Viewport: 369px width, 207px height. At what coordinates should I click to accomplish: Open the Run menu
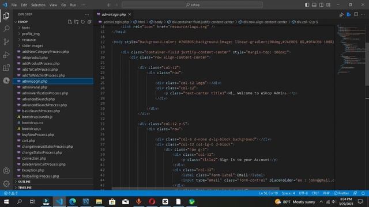[73, 5]
